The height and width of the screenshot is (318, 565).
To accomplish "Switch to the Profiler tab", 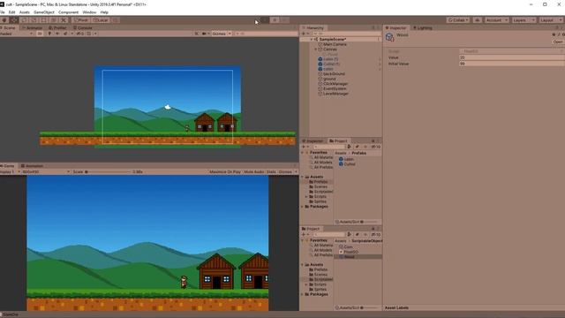I will coord(58,27).
